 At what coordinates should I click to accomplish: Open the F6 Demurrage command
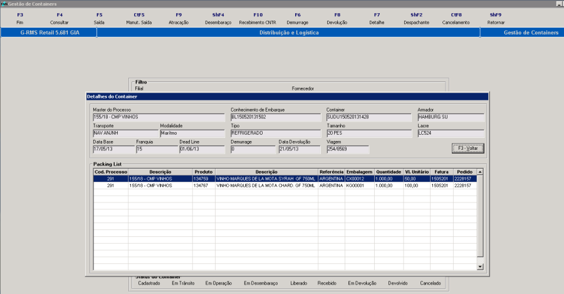(x=298, y=18)
